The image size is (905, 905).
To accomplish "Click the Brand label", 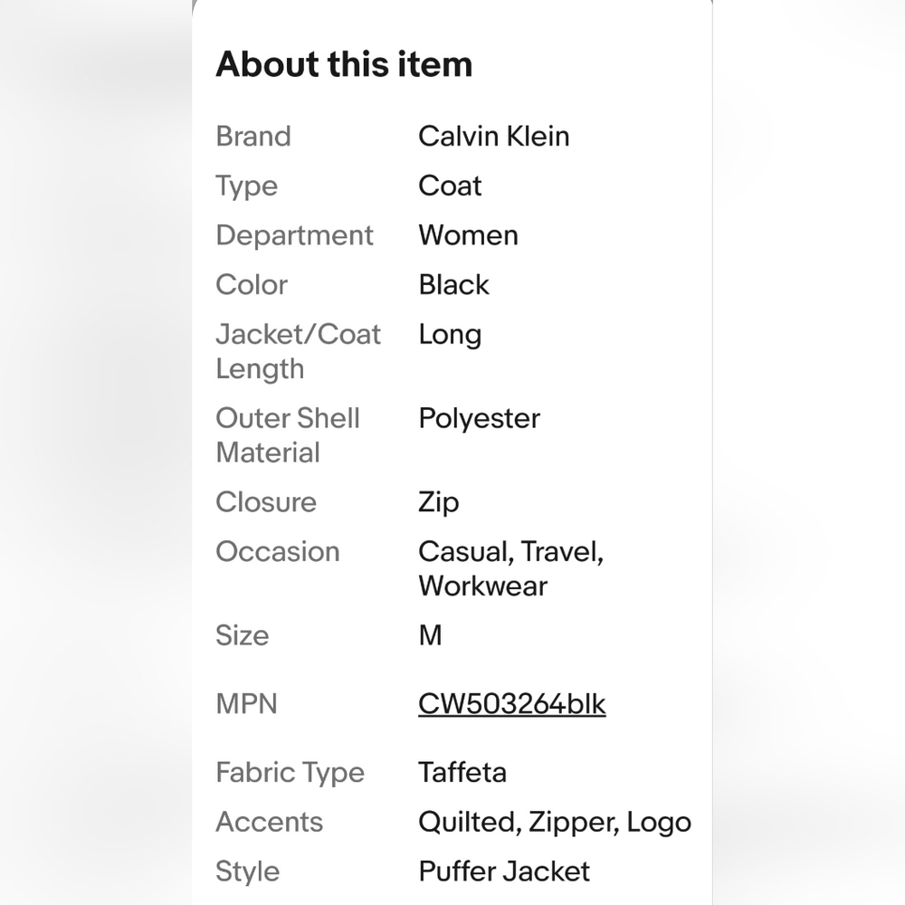I will 253,137.
